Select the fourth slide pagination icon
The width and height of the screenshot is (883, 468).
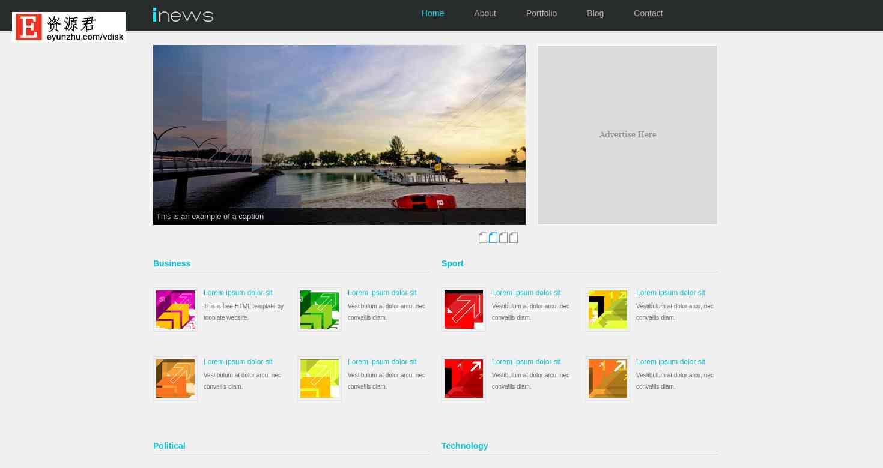click(x=514, y=238)
